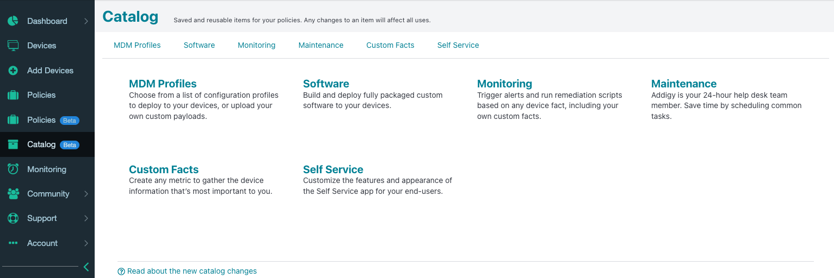Click the Account three-dots icon
The width and height of the screenshot is (834, 278).
pos(13,243)
